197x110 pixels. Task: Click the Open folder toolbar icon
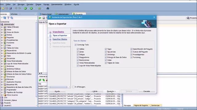pos(3,9)
